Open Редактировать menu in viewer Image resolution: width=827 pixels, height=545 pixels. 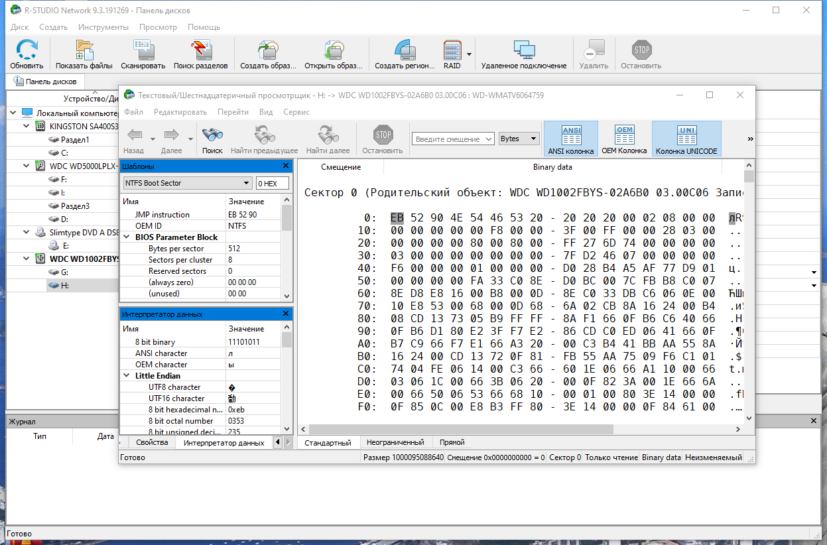coord(180,112)
